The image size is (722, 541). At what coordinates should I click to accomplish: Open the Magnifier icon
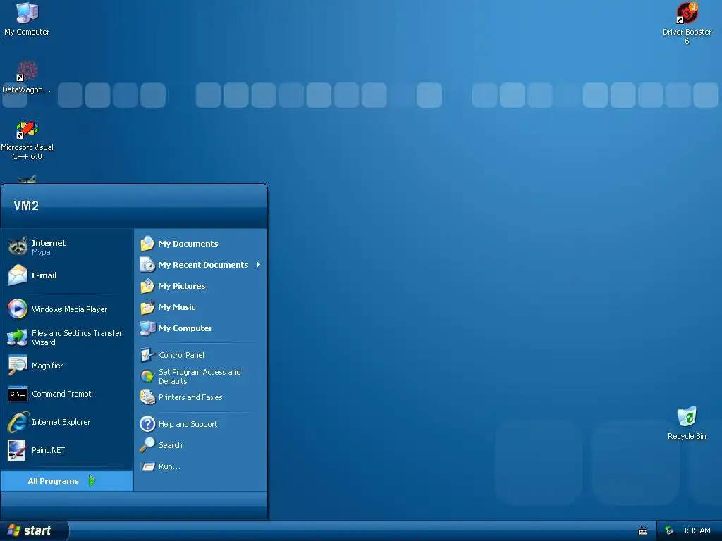coord(18,366)
